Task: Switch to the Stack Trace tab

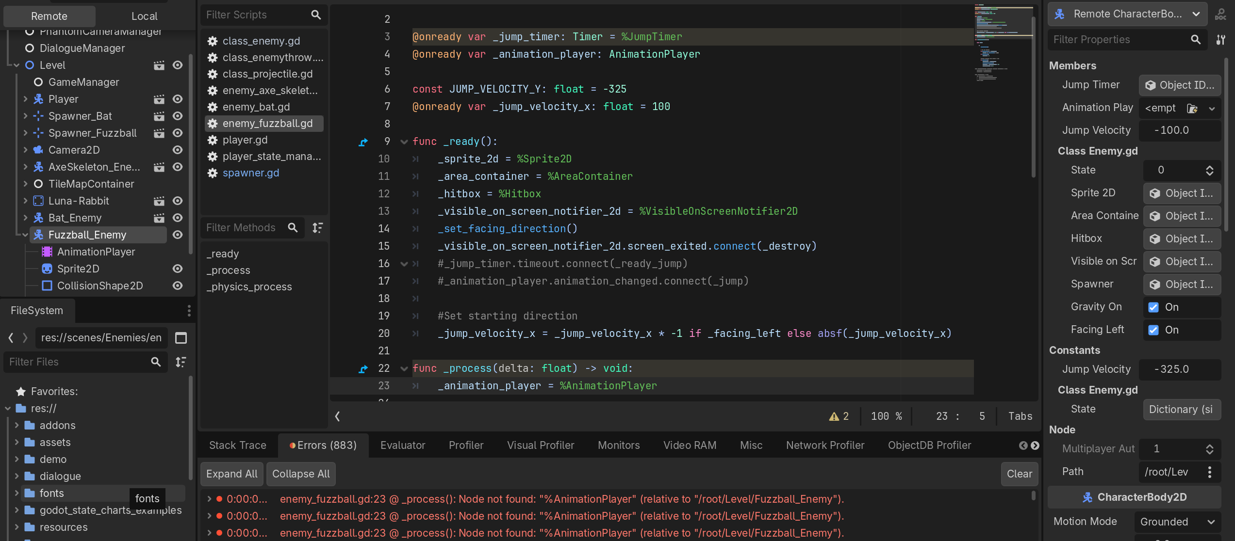Action: (237, 445)
